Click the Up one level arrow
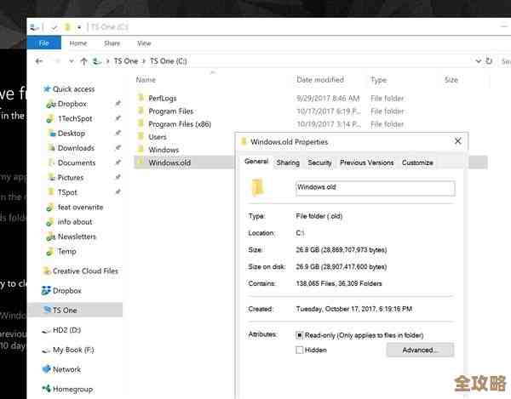The height and width of the screenshot is (399, 511). point(83,61)
